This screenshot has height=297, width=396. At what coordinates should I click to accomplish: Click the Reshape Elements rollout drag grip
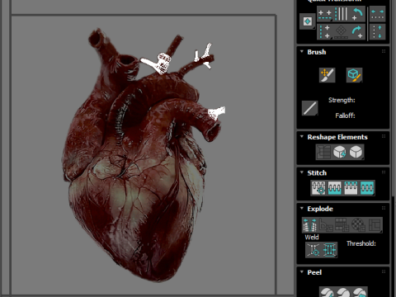384,136
